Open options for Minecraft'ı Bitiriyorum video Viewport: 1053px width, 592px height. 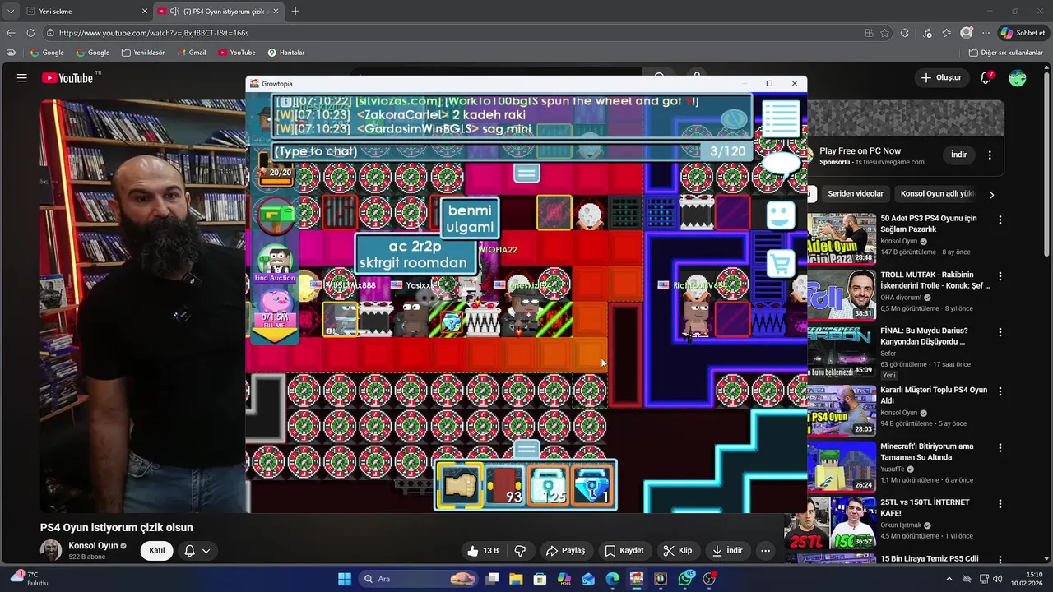pos(1000,448)
